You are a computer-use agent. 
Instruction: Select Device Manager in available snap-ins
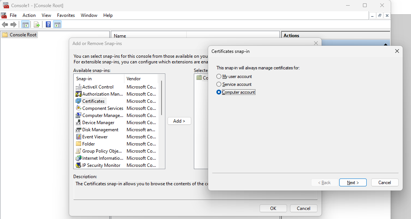[x=98, y=123]
